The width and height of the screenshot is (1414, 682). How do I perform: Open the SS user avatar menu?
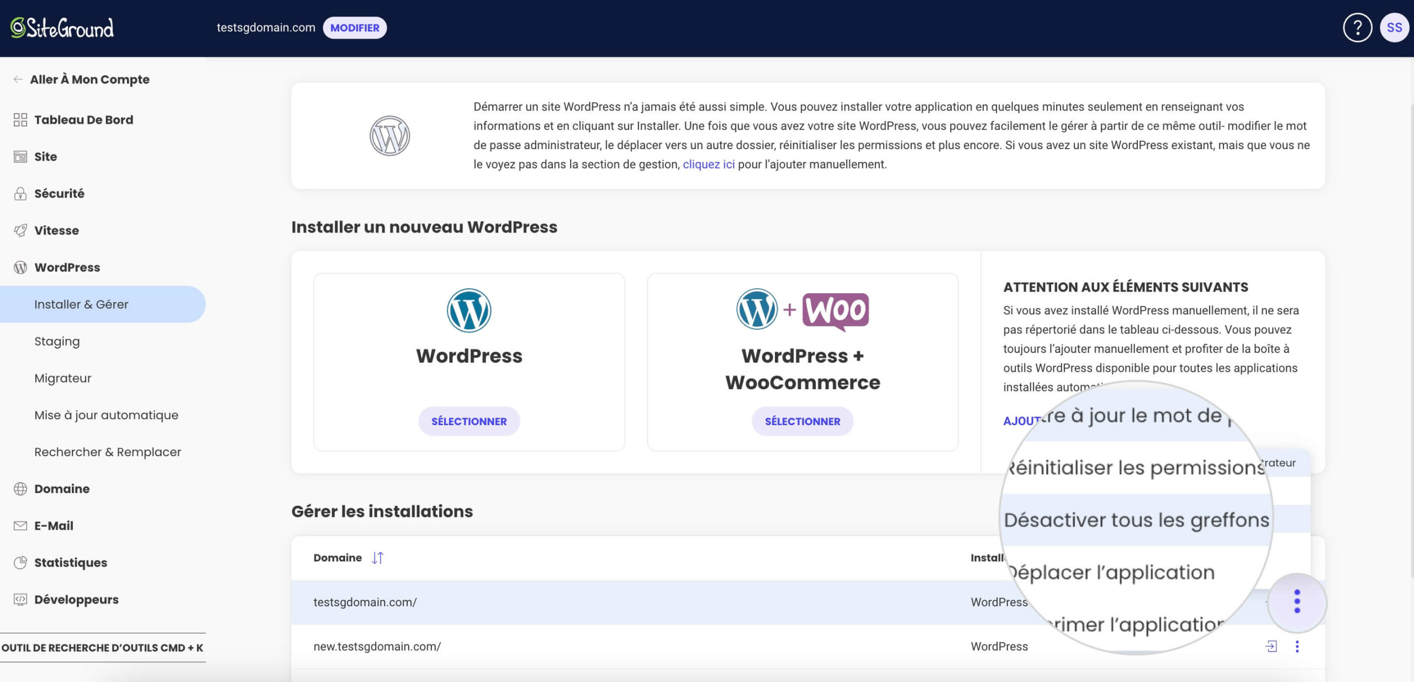click(1394, 28)
